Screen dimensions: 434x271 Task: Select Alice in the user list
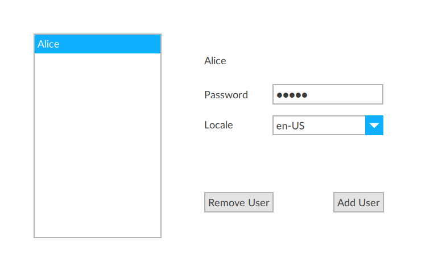49,44
